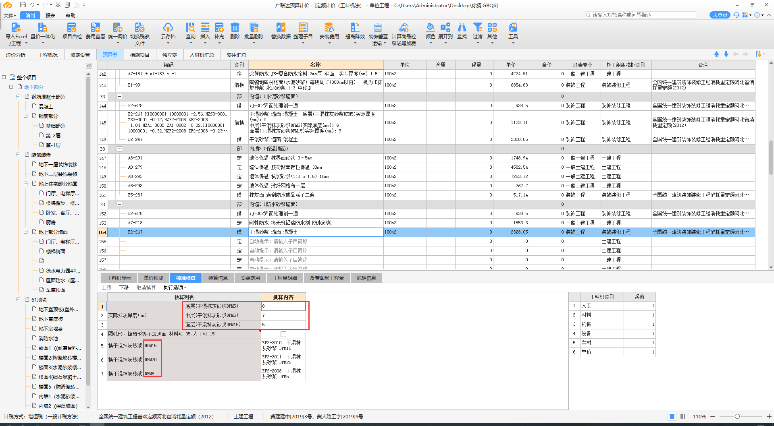Viewport: 774px width, 426px height.
Task: Switch to the 措施项目 tab
Action: 139,55
